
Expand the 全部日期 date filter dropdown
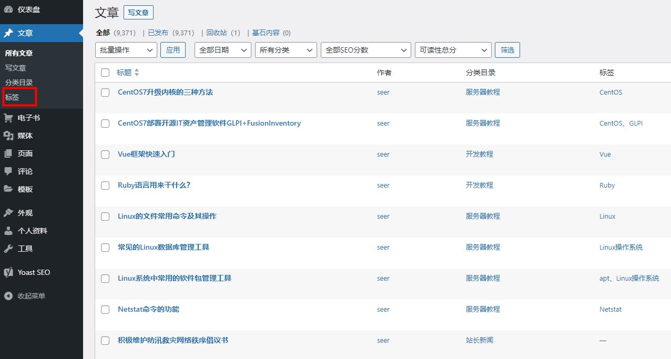pyautogui.click(x=222, y=50)
